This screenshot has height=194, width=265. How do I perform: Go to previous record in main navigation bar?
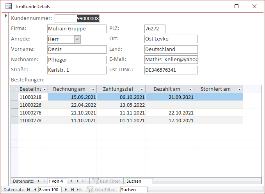[34, 190]
